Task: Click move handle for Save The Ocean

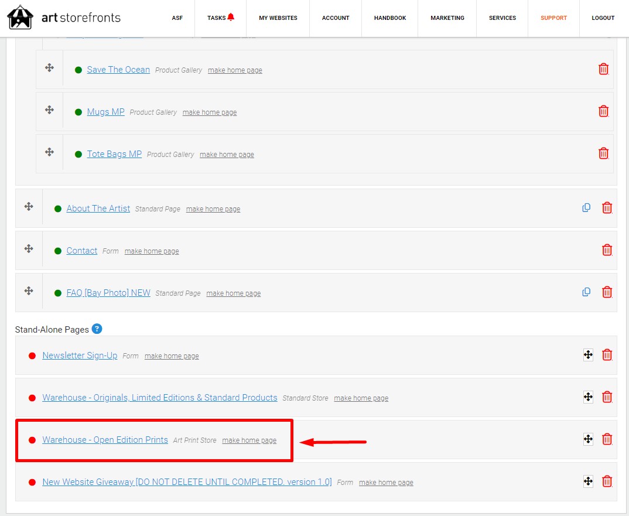Action: coord(49,67)
